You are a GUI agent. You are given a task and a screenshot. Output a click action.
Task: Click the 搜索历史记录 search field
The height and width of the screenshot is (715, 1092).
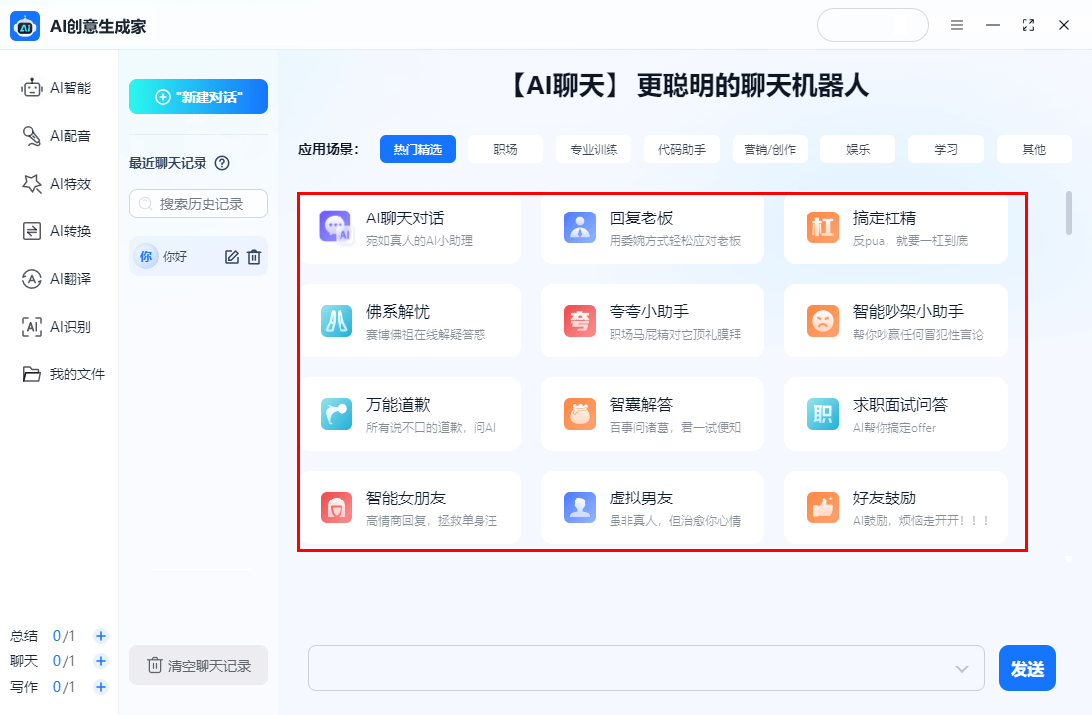[198, 204]
